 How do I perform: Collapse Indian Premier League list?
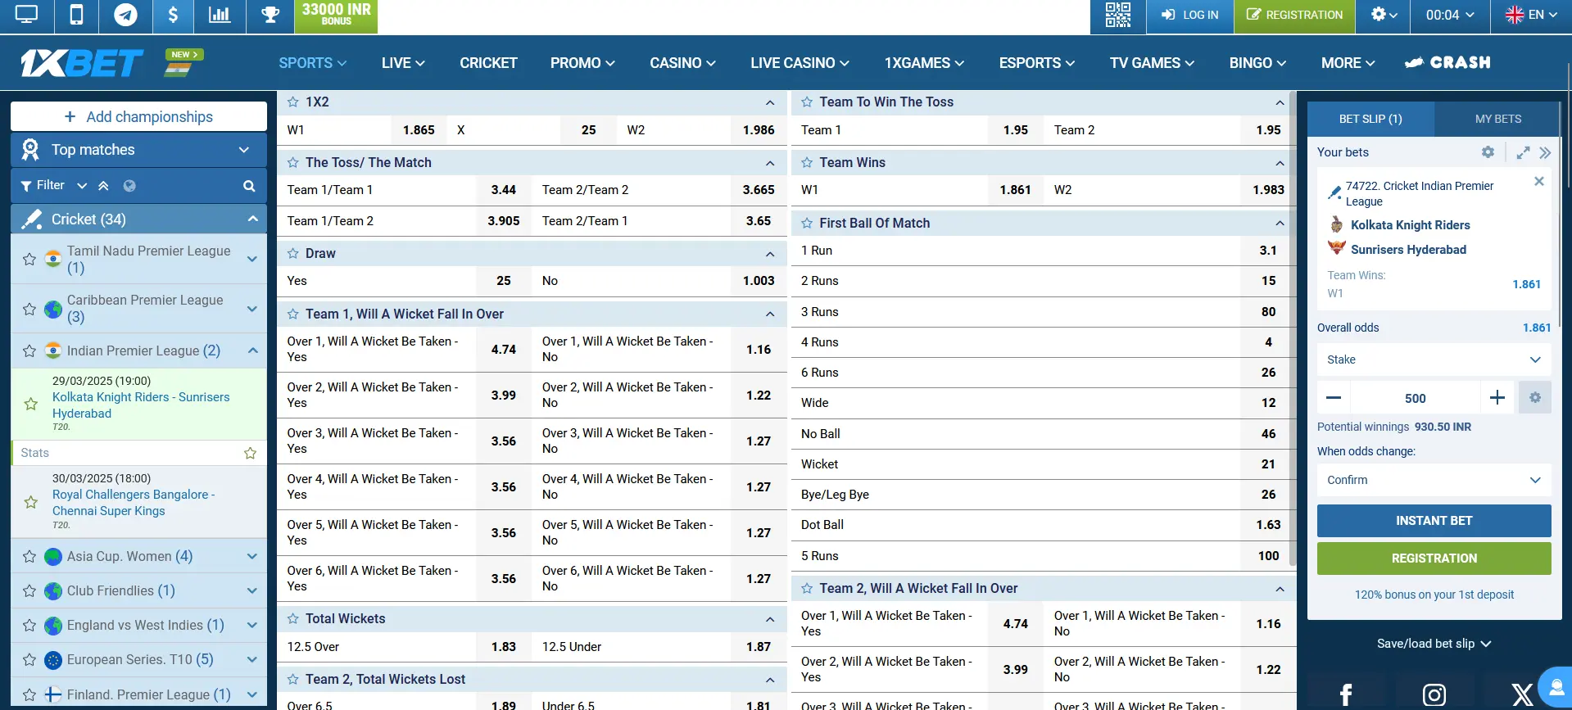(252, 350)
